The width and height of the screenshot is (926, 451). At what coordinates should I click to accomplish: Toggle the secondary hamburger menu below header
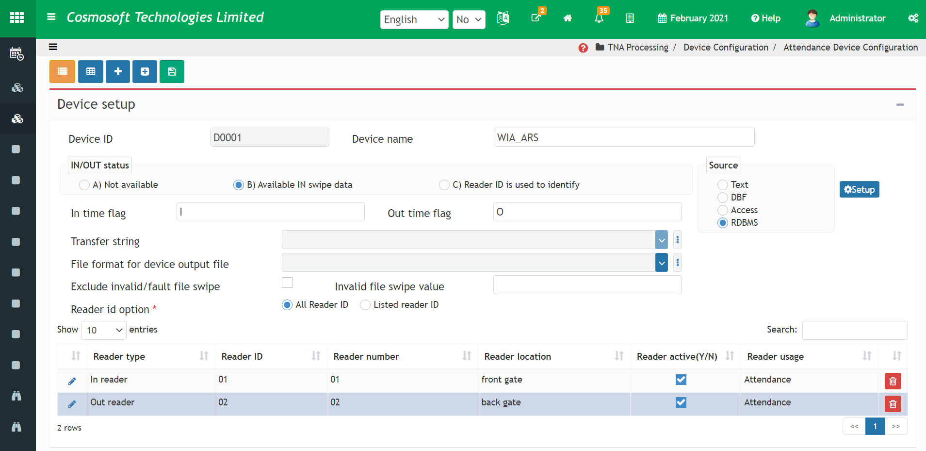coord(53,47)
